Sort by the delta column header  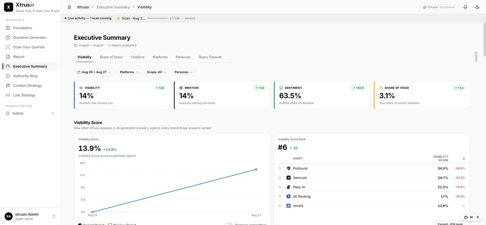pos(464,159)
